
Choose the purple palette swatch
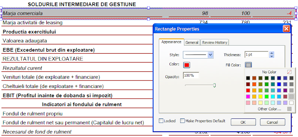pos(285,90)
